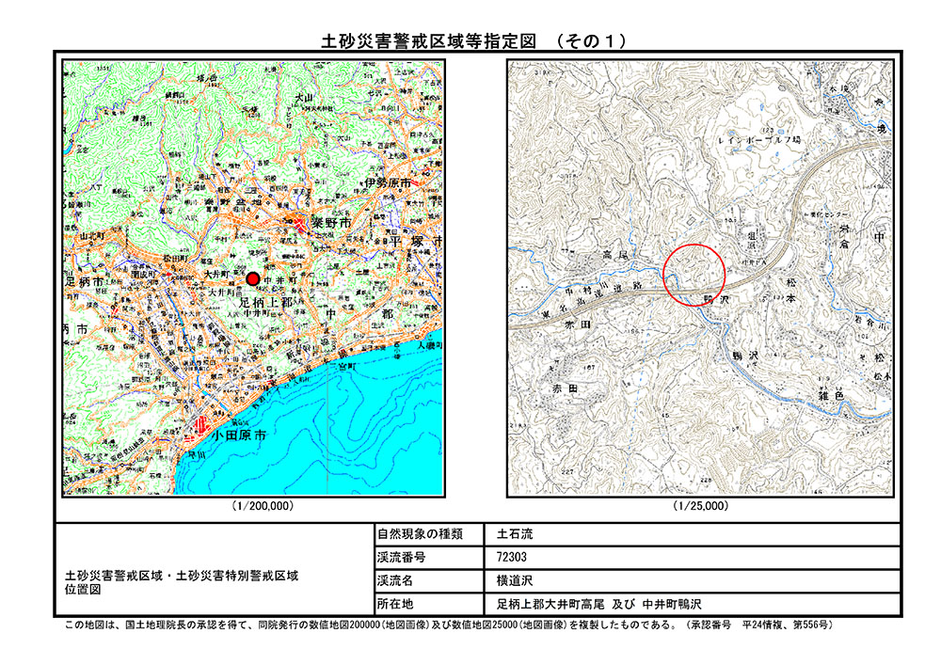
Task: Click the 1/25,000 scale label
Action: [700, 506]
